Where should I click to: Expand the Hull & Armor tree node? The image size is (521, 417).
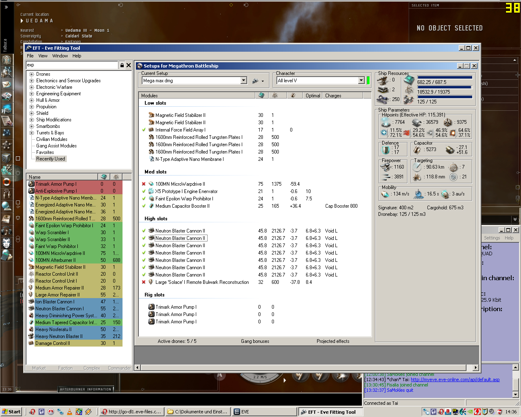point(31,100)
